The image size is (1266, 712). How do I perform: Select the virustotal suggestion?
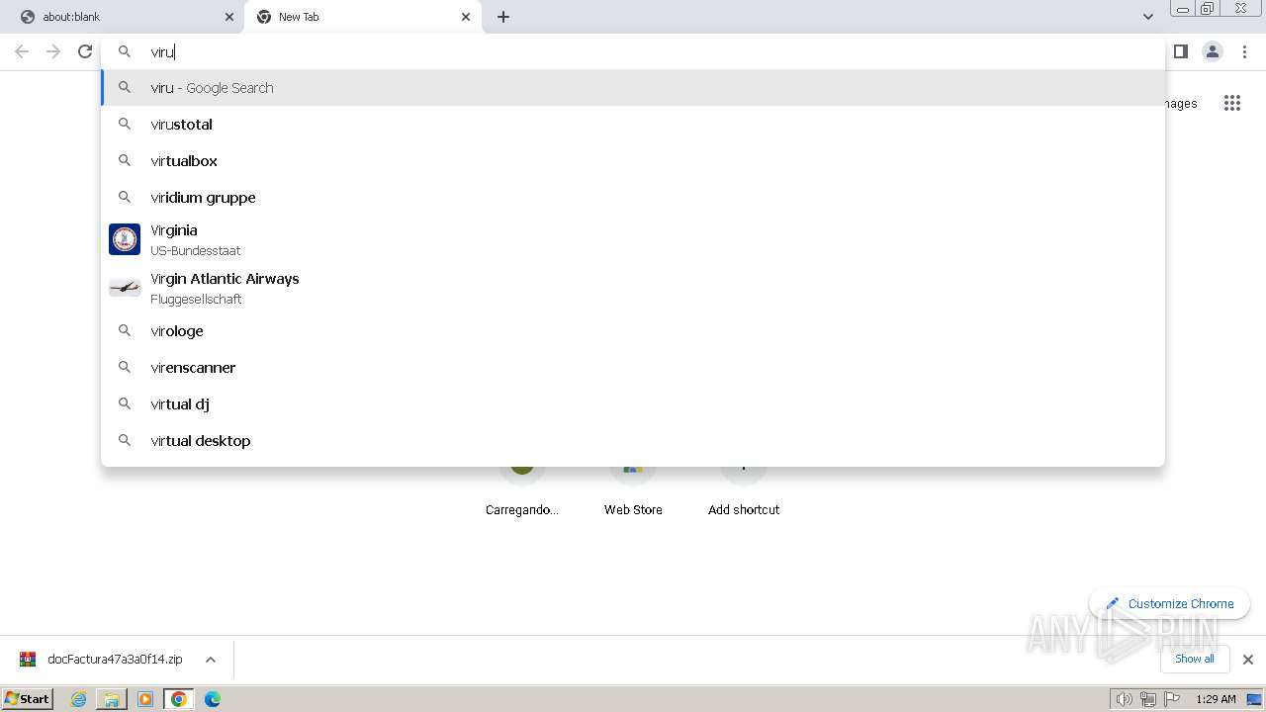633,125
